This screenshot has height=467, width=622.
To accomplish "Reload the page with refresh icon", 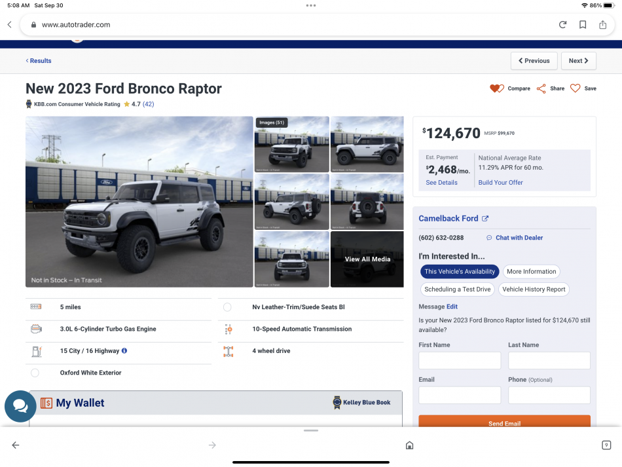I will click(562, 25).
